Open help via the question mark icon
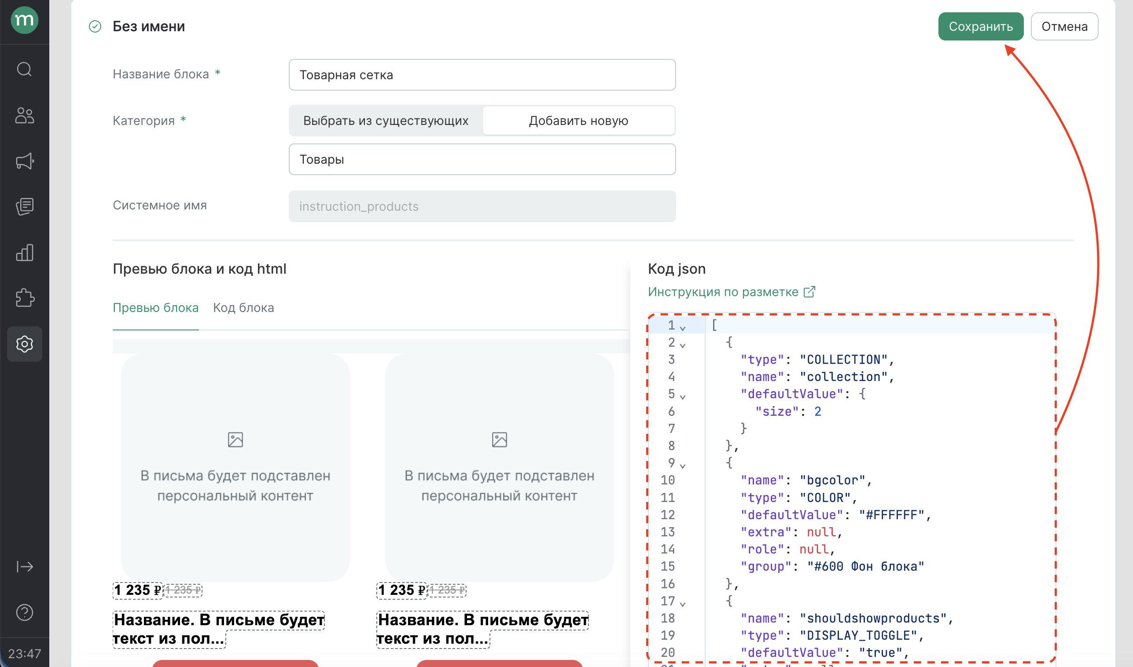This screenshot has height=667, width=1133. (24, 612)
